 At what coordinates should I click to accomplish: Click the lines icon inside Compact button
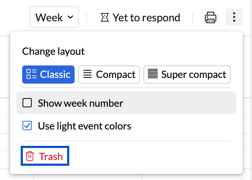click(87, 74)
